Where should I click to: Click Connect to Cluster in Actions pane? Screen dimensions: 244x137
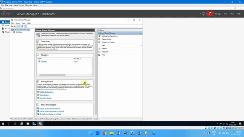point(108,42)
